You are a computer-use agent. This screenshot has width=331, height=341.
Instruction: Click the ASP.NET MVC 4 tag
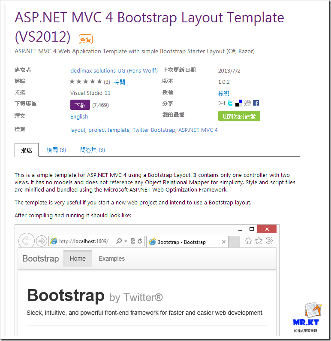pyautogui.click(x=198, y=130)
